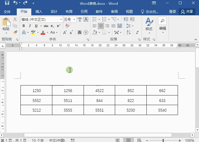The width and height of the screenshot is (199, 142).
Task: Click the 告诉我 search box
Action: pyautogui.click(x=150, y=12)
